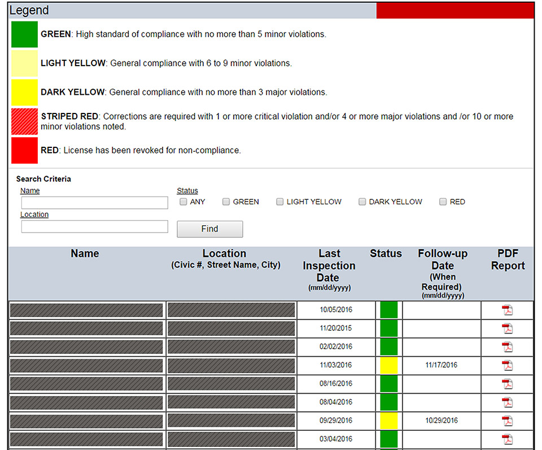Open PDF report for 08/16/2016 inspection
Screen dimensions: 542x450
(x=507, y=384)
